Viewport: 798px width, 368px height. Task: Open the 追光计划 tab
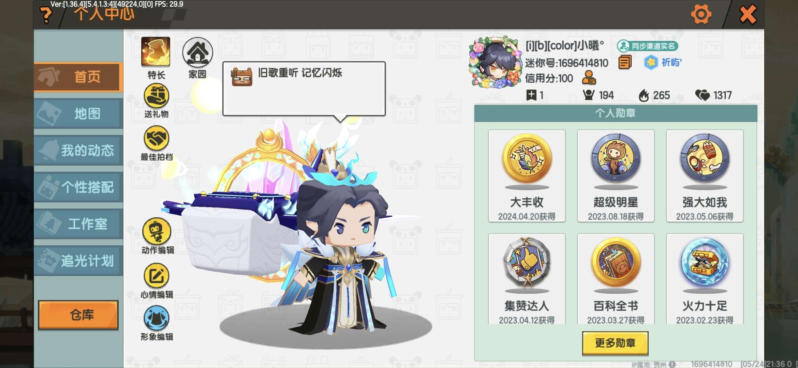[x=78, y=261]
